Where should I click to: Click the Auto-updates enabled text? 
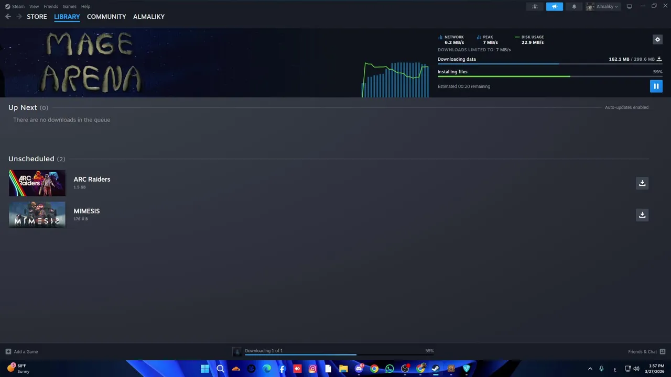[x=626, y=107]
